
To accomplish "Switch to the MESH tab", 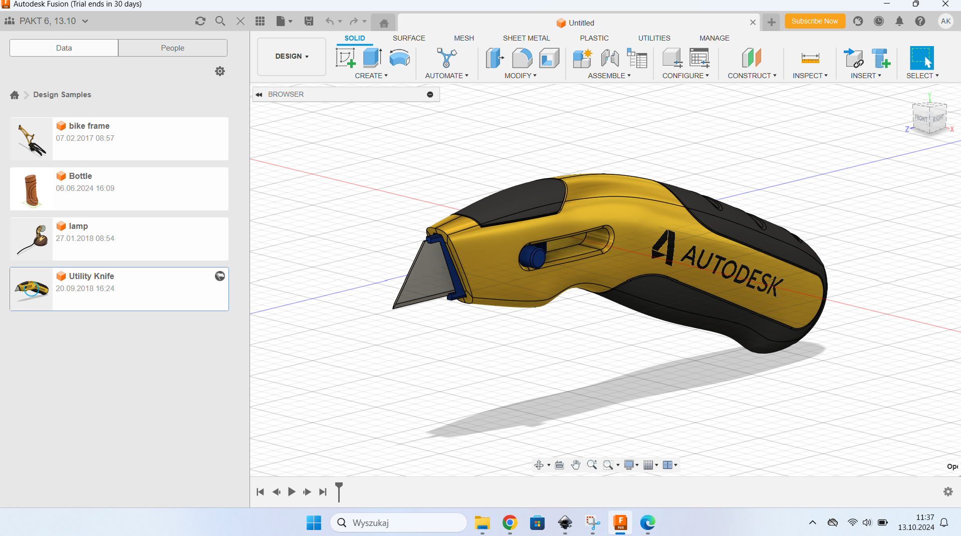I will (464, 38).
